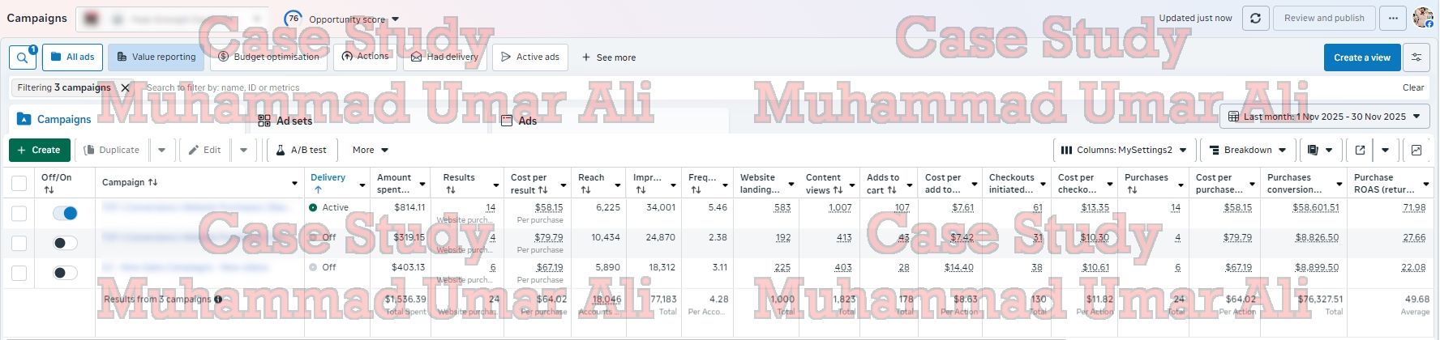Click the search filter input field

point(486,87)
